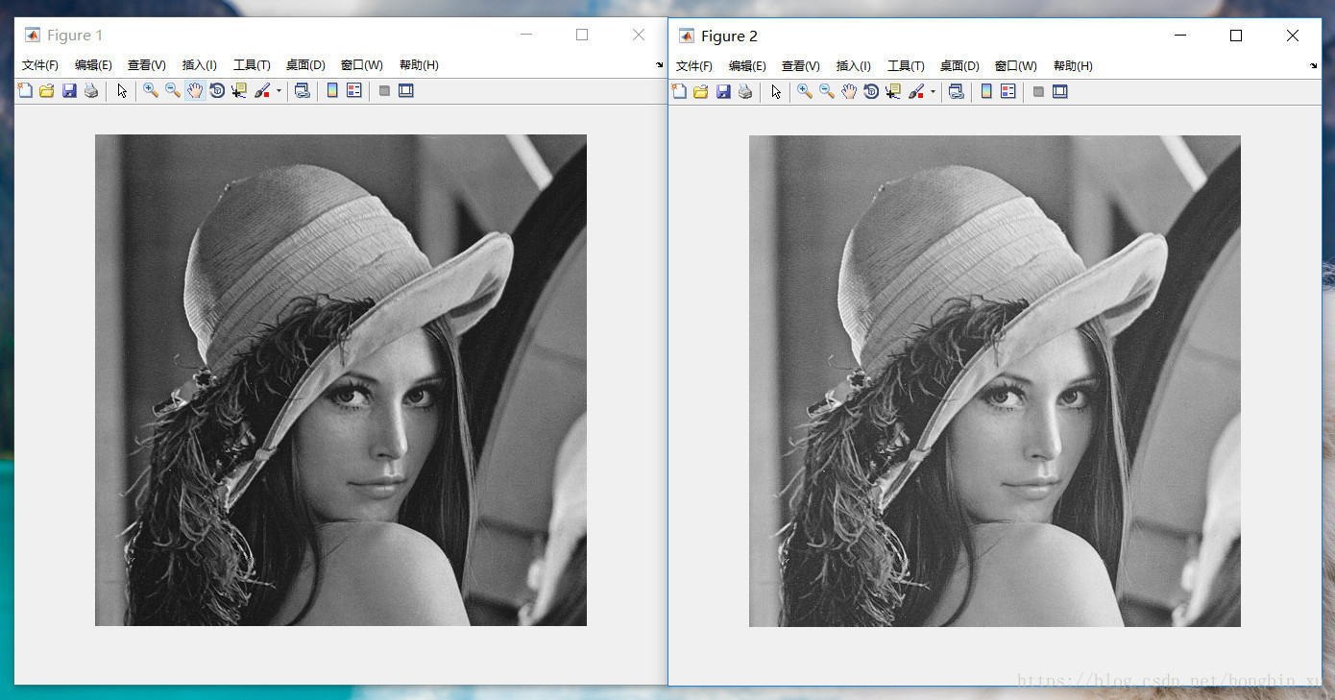Open 窗口(W) menu in Figure 2
The height and width of the screenshot is (700, 1335).
[x=1016, y=66]
